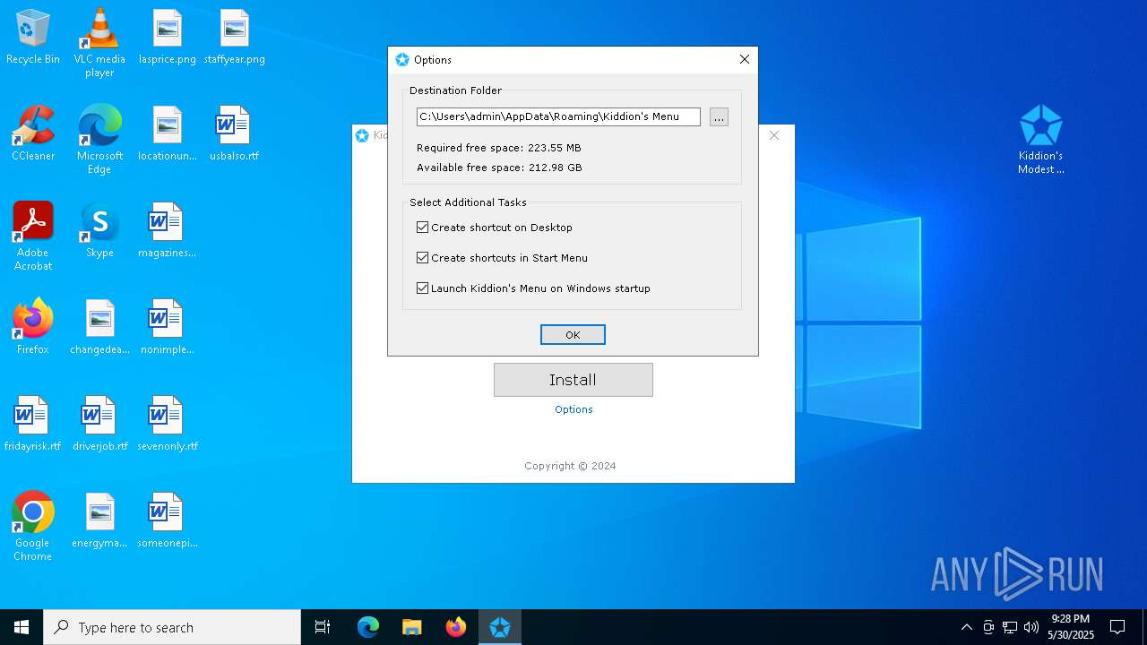1147x645 pixels.
Task: Click Edge icon in the taskbar
Action: tap(368, 627)
